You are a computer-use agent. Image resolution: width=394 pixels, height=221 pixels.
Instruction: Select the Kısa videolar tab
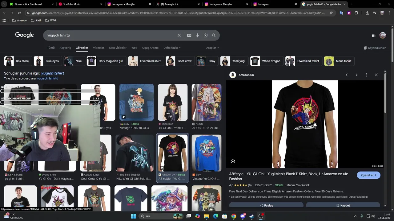coord(118,48)
